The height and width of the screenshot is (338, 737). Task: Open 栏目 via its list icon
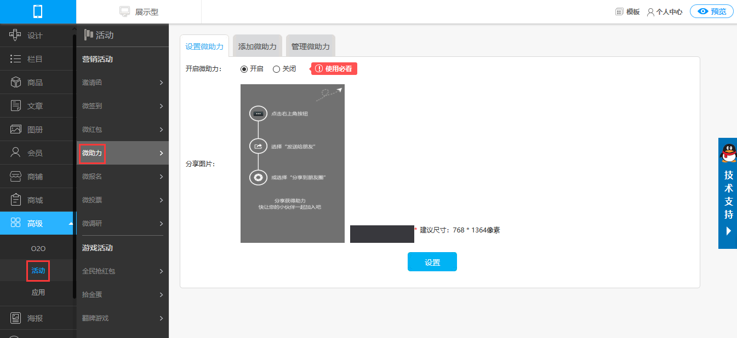coord(15,59)
